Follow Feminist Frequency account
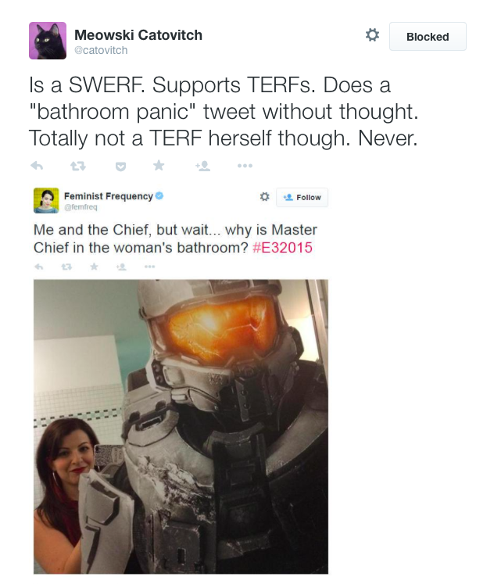The height and width of the screenshot is (584, 494). 302,197
